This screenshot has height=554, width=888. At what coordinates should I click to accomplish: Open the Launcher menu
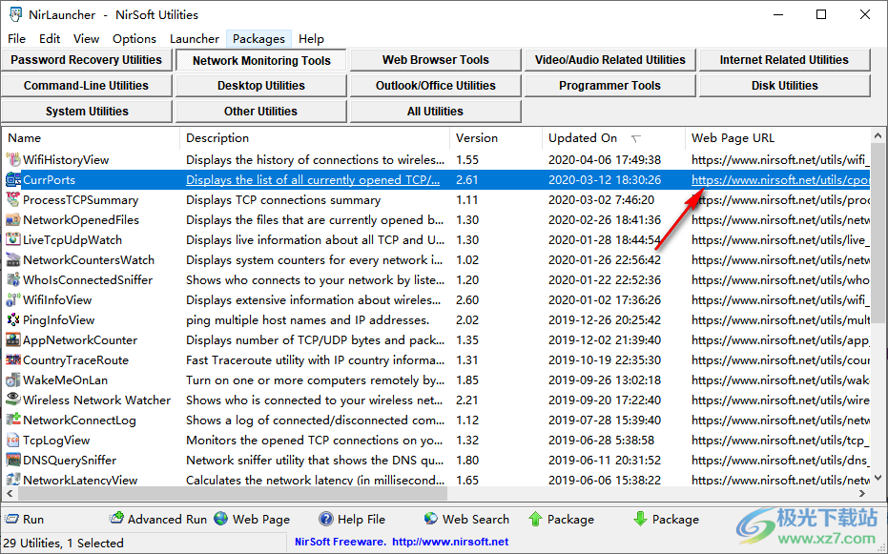point(195,38)
